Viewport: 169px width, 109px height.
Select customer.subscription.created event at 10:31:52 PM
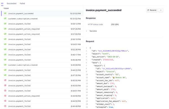pyautogui.click(x=42, y=19)
